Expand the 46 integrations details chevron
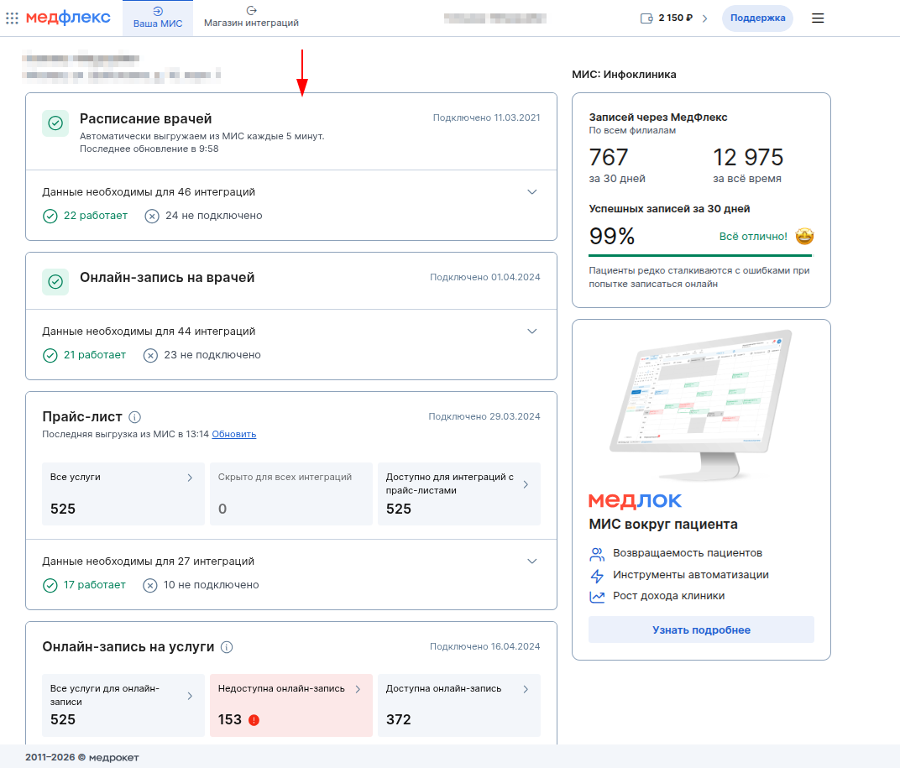Screen dimensions: 900x768 531,192
